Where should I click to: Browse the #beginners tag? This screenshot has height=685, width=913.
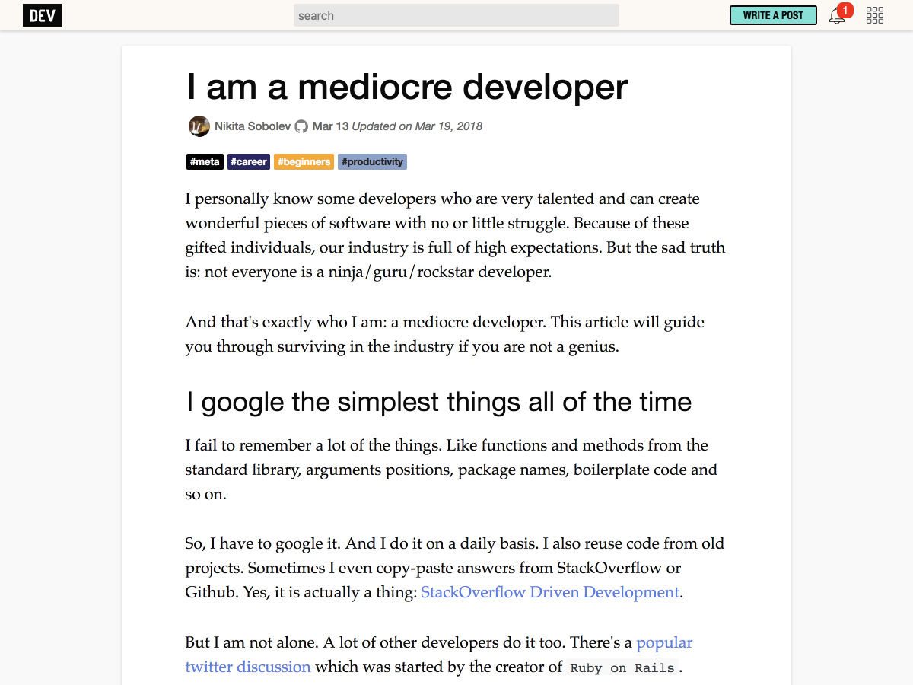click(304, 161)
